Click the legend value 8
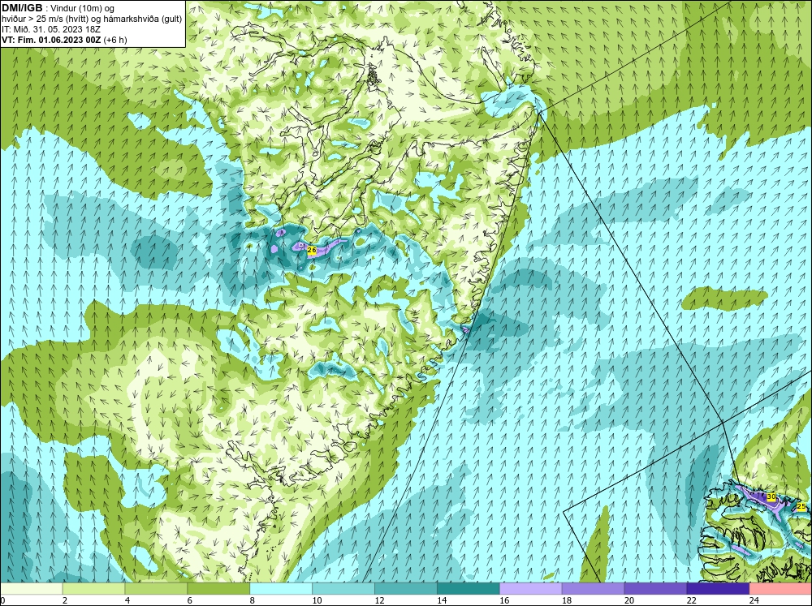 click(253, 600)
